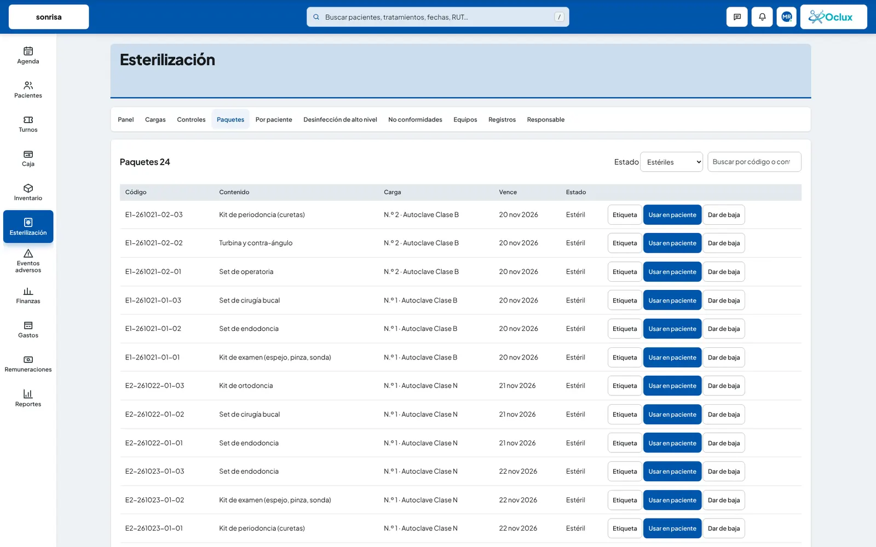Open the Responsable tab
Viewport: 876px width, 547px height.
coord(545,119)
